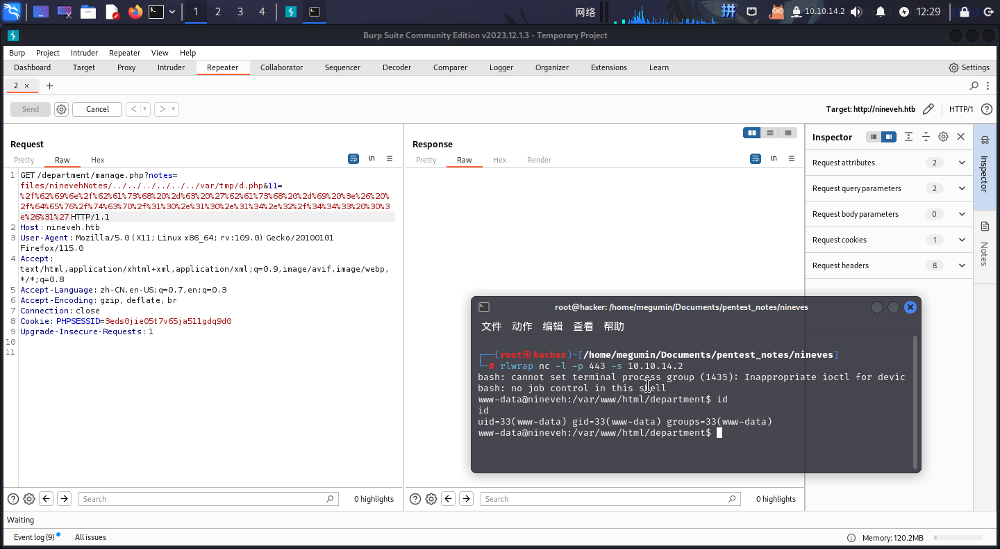This screenshot has height=549, width=1000.
Task: Open the back history dropdown arrow
Action: [145, 109]
